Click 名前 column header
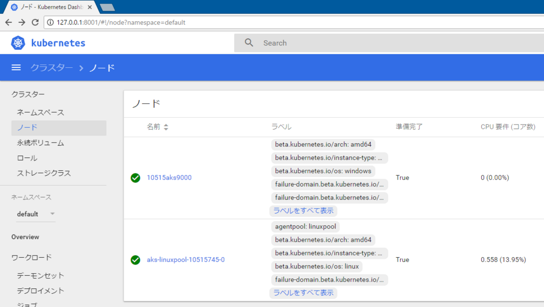Image resolution: width=544 pixels, height=307 pixels. pos(154,127)
